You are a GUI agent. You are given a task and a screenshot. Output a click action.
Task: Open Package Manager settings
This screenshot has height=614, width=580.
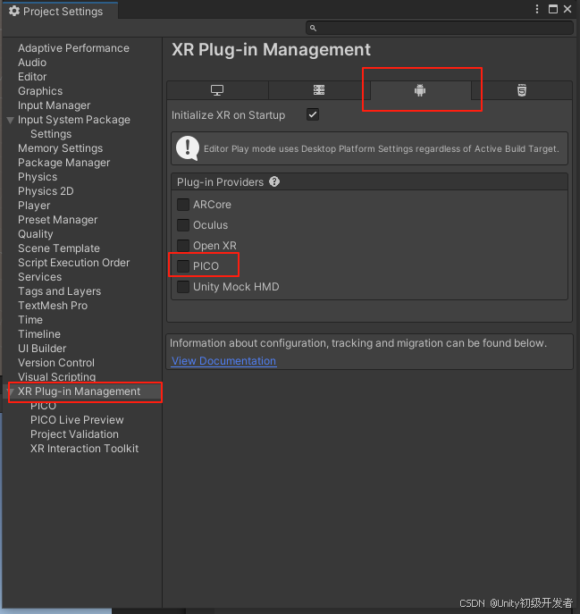(63, 163)
